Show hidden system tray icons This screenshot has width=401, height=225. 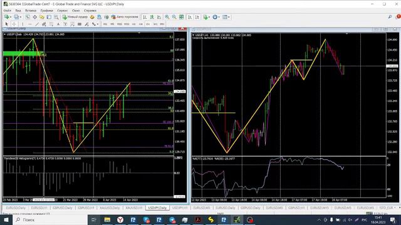coord(319,219)
